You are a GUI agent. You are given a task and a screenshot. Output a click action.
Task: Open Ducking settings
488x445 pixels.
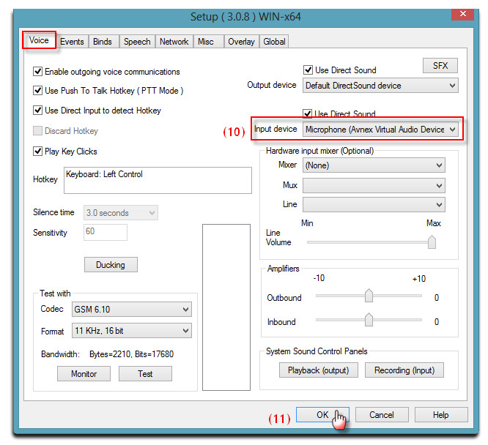tap(111, 265)
